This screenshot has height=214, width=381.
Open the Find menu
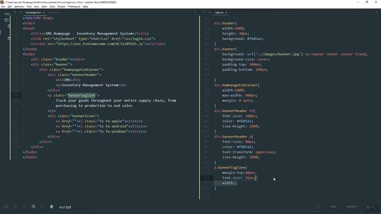click(x=29, y=7)
